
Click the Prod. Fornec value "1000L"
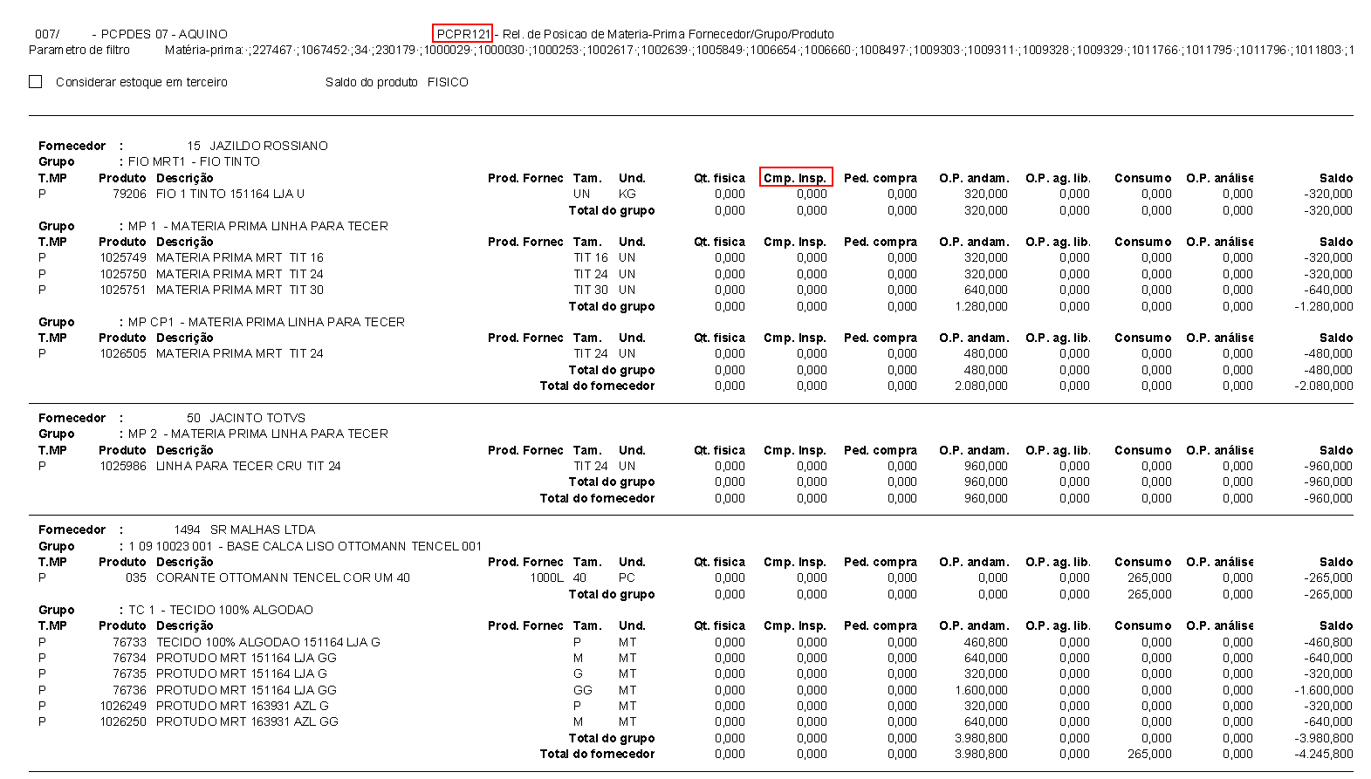click(547, 577)
